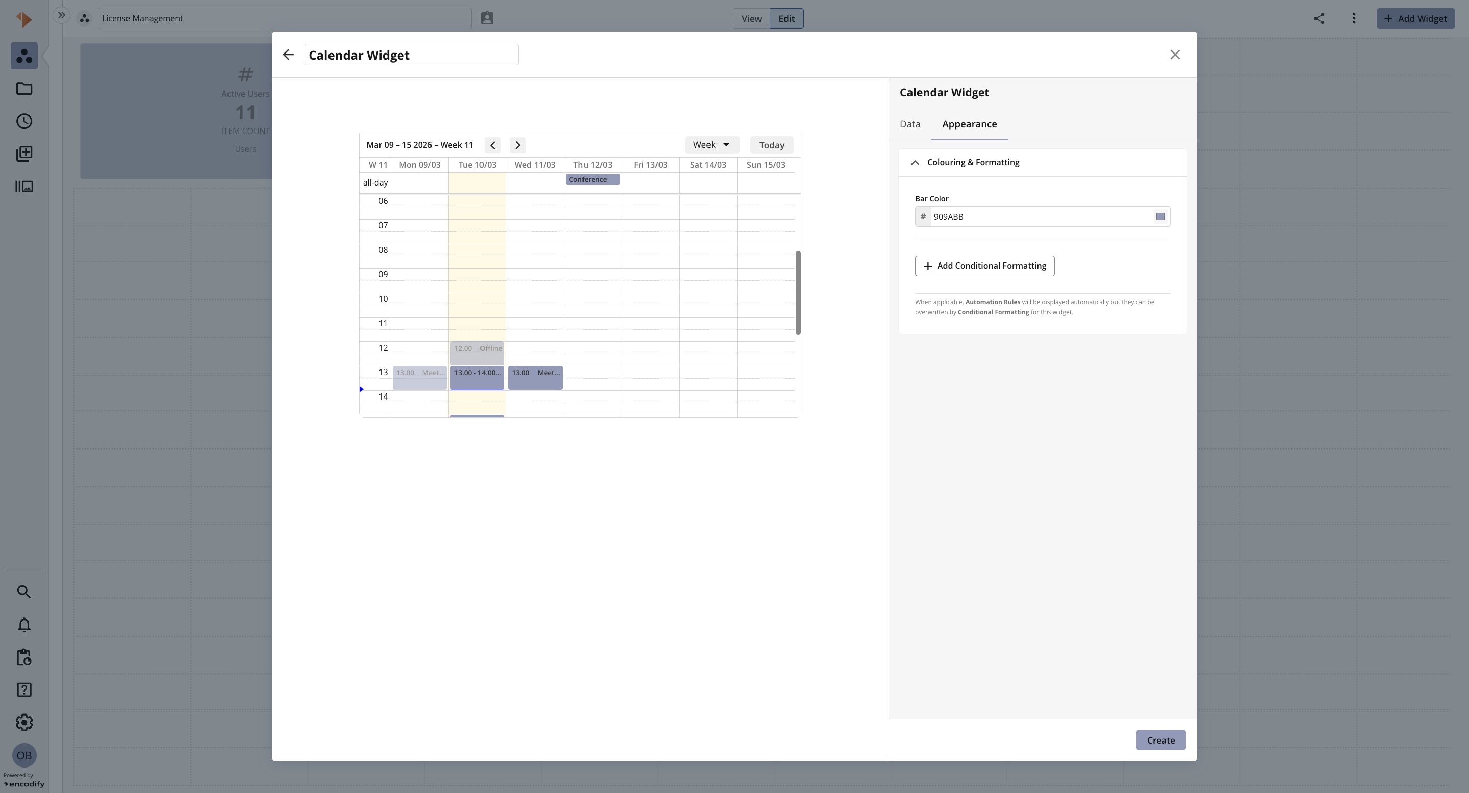Open the help question mark icon

coord(24,690)
